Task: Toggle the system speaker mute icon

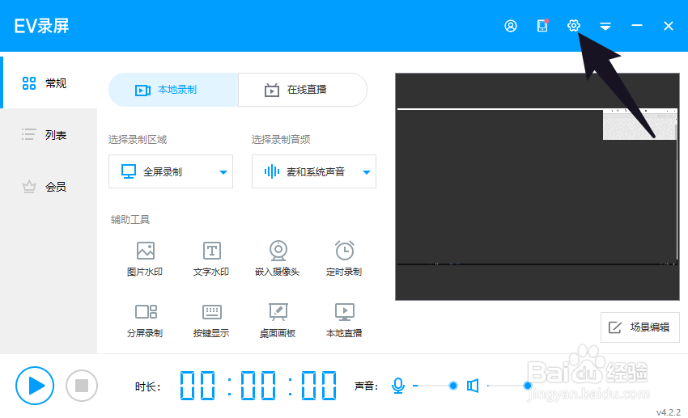Action: pyautogui.click(x=473, y=386)
